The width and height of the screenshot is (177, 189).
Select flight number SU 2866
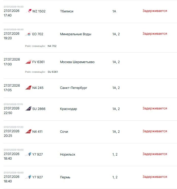click(39, 109)
